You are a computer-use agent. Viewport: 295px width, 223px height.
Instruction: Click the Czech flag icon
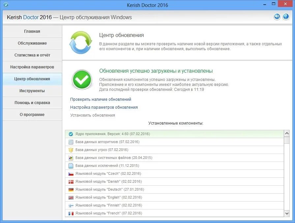(x=71, y=174)
